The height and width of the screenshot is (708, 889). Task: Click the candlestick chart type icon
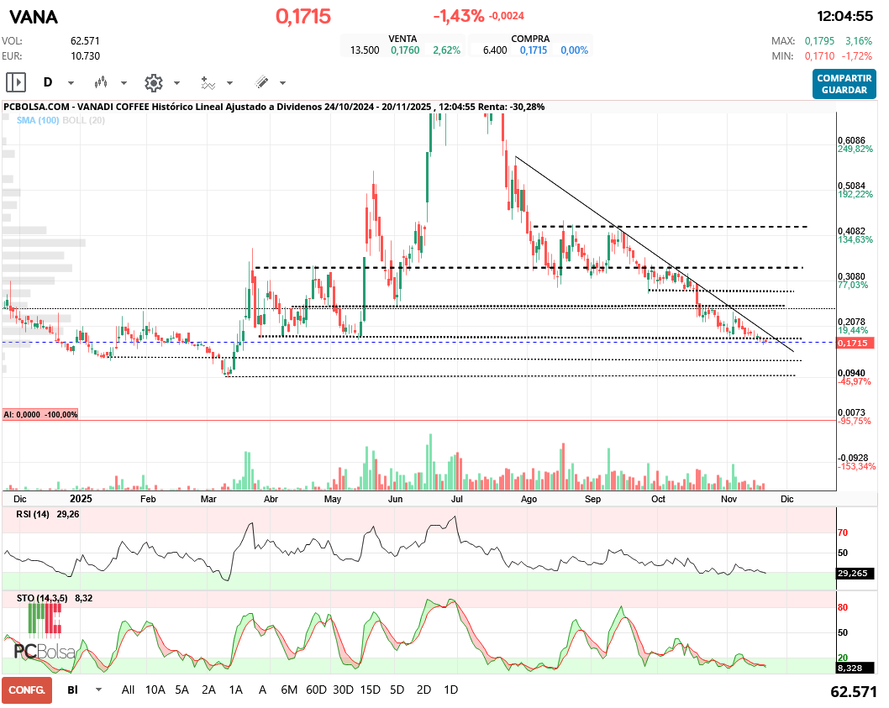(102, 82)
